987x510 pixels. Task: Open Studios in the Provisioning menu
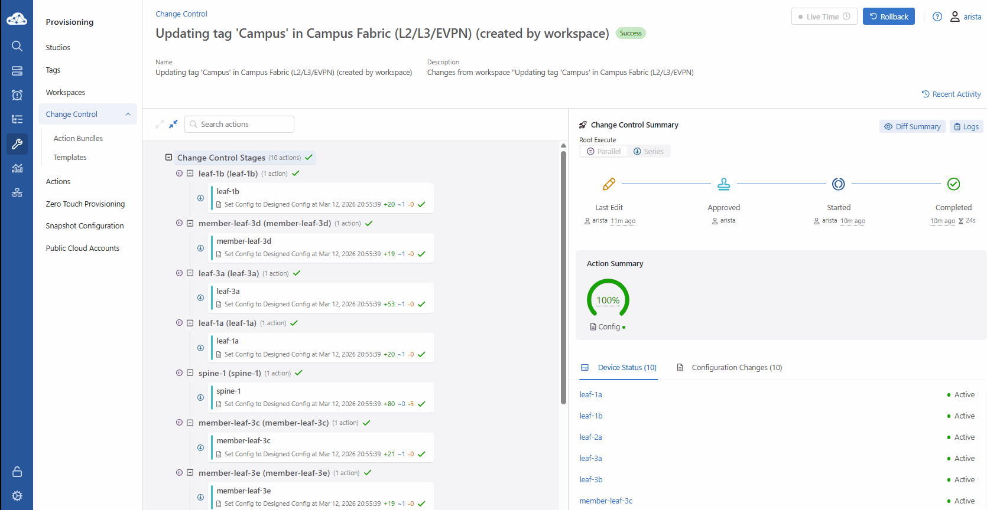click(x=58, y=47)
